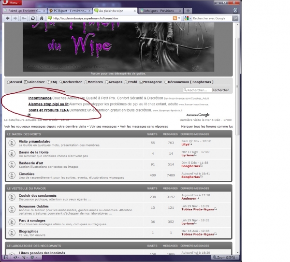Select the Au plaisir du wipe tab
Image resolution: width=290 pixels, height=262 pixels.
[115, 11]
